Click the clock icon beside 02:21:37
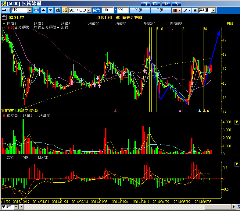Viewport: 240px width, 211px height. pyautogui.click(x=4, y=17)
